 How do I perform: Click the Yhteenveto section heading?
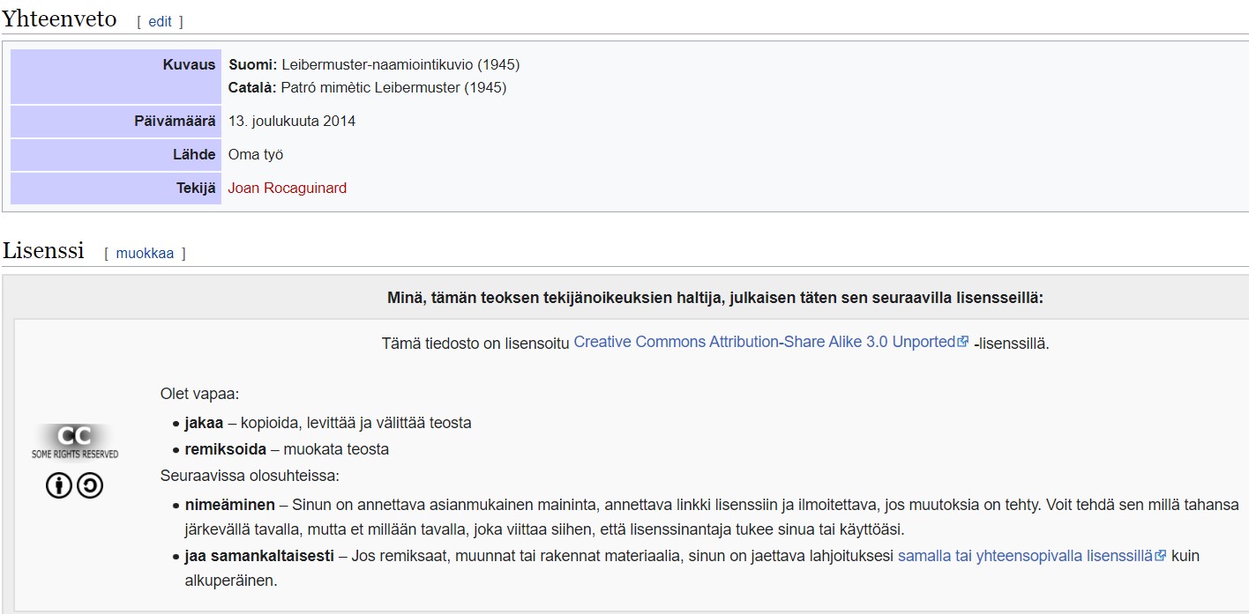point(59,19)
